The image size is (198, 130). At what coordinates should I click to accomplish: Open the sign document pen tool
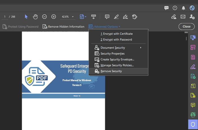[x=125, y=17]
